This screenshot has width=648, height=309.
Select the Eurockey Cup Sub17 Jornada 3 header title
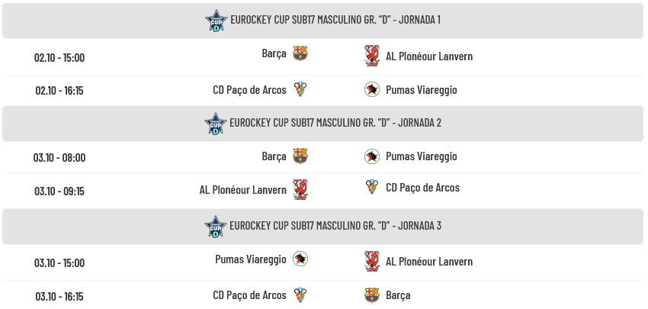click(x=335, y=226)
